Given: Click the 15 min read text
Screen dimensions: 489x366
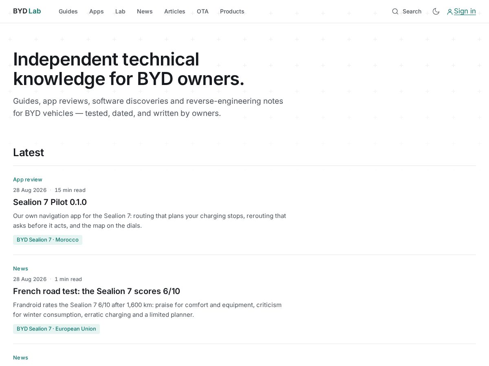Looking at the screenshot, I should point(70,190).
